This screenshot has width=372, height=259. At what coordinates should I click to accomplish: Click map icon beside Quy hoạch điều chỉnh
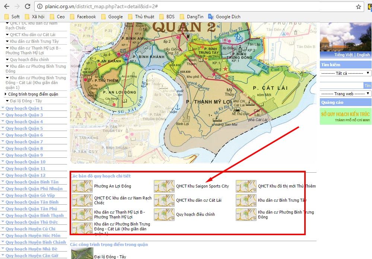(x=164, y=215)
